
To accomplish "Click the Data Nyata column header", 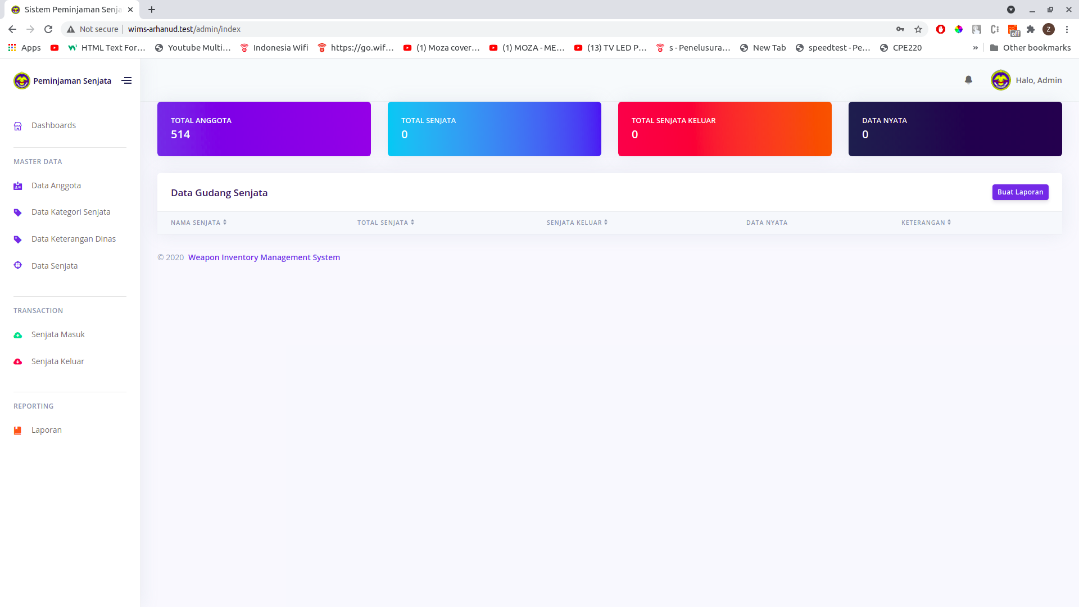I will 767,223.
